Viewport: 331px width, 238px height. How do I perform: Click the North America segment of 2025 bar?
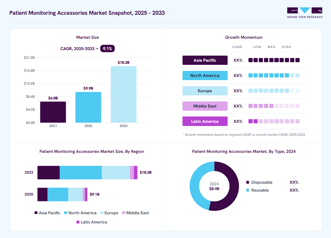click(x=58, y=195)
